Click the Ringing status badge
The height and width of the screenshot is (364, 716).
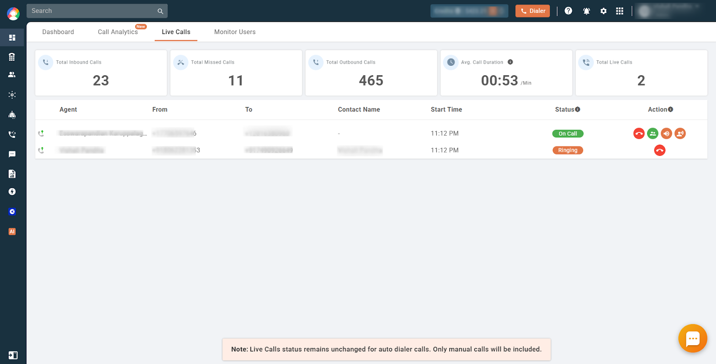click(x=568, y=150)
